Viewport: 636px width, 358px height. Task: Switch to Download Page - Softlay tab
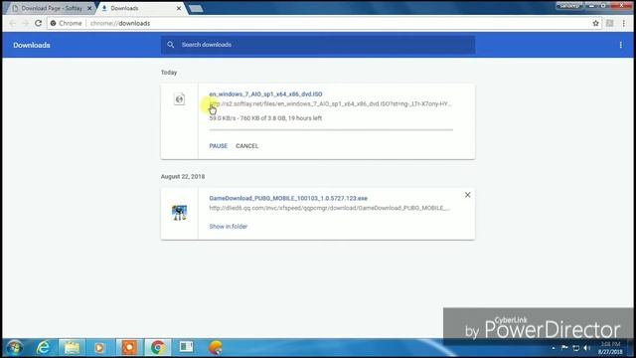tap(51, 8)
